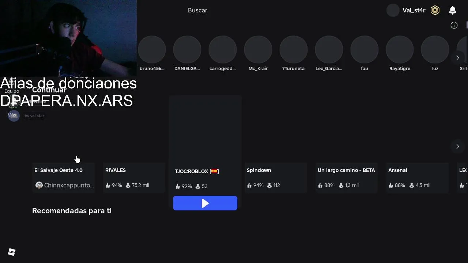Image resolution: width=468 pixels, height=263 pixels.
Task: Click Un largo camino 88% rating
Action: click(x=326, y=185)
